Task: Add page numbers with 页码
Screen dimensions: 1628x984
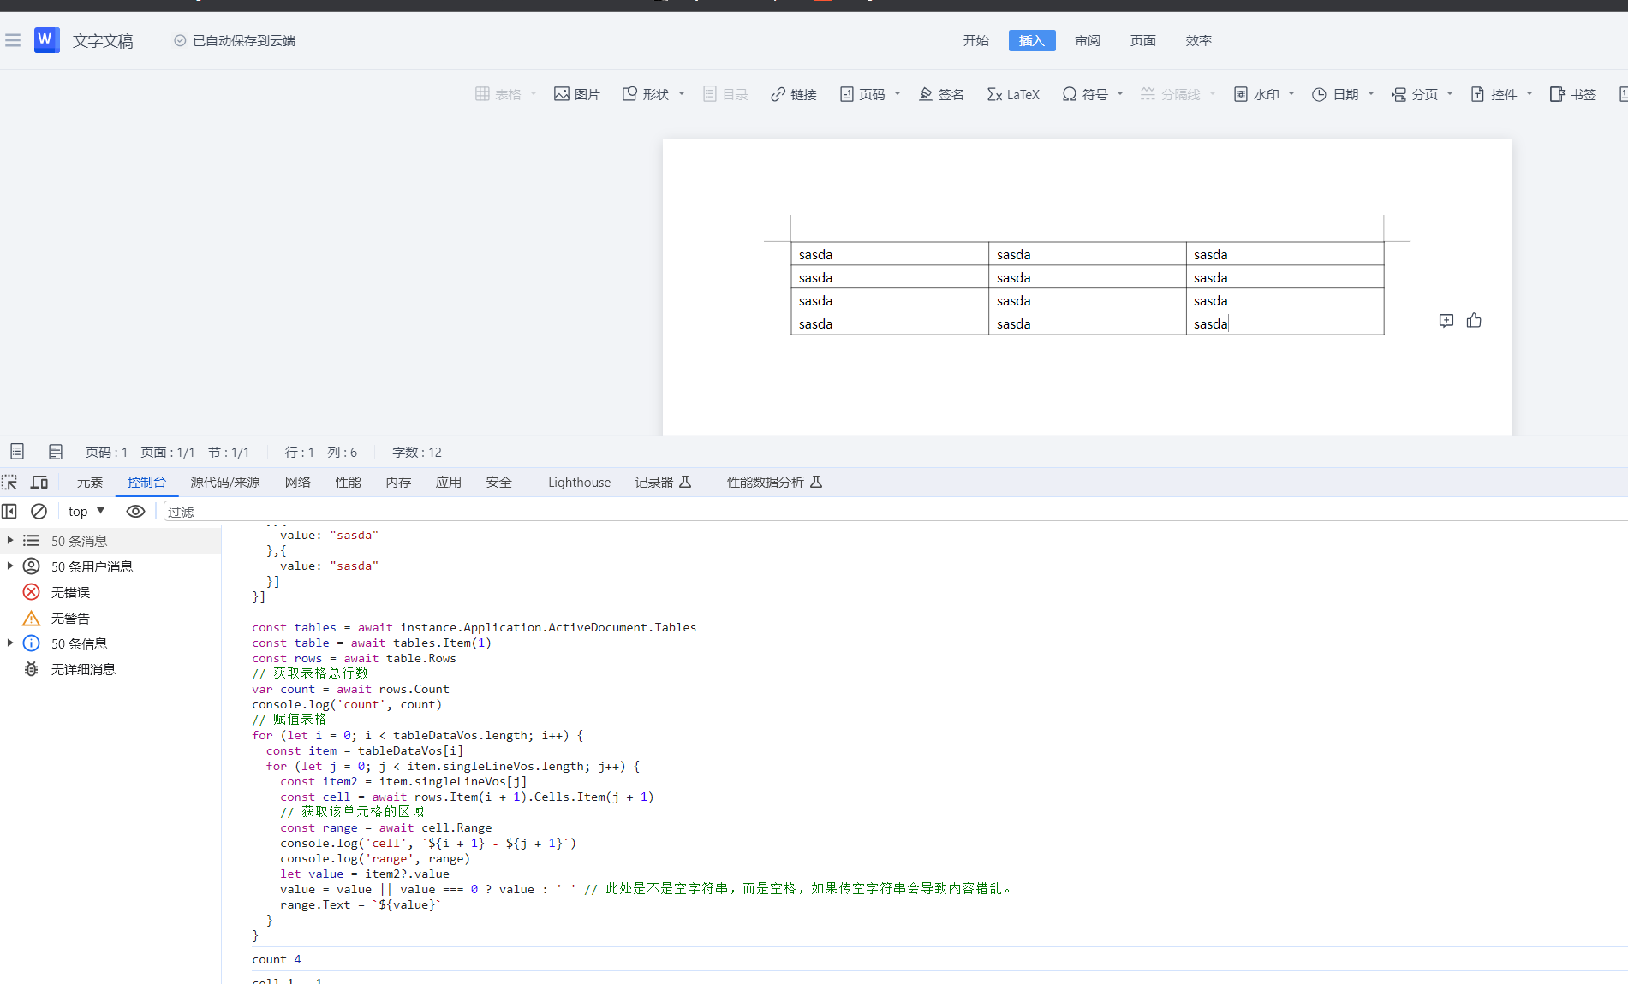Action: click(862, 94)
